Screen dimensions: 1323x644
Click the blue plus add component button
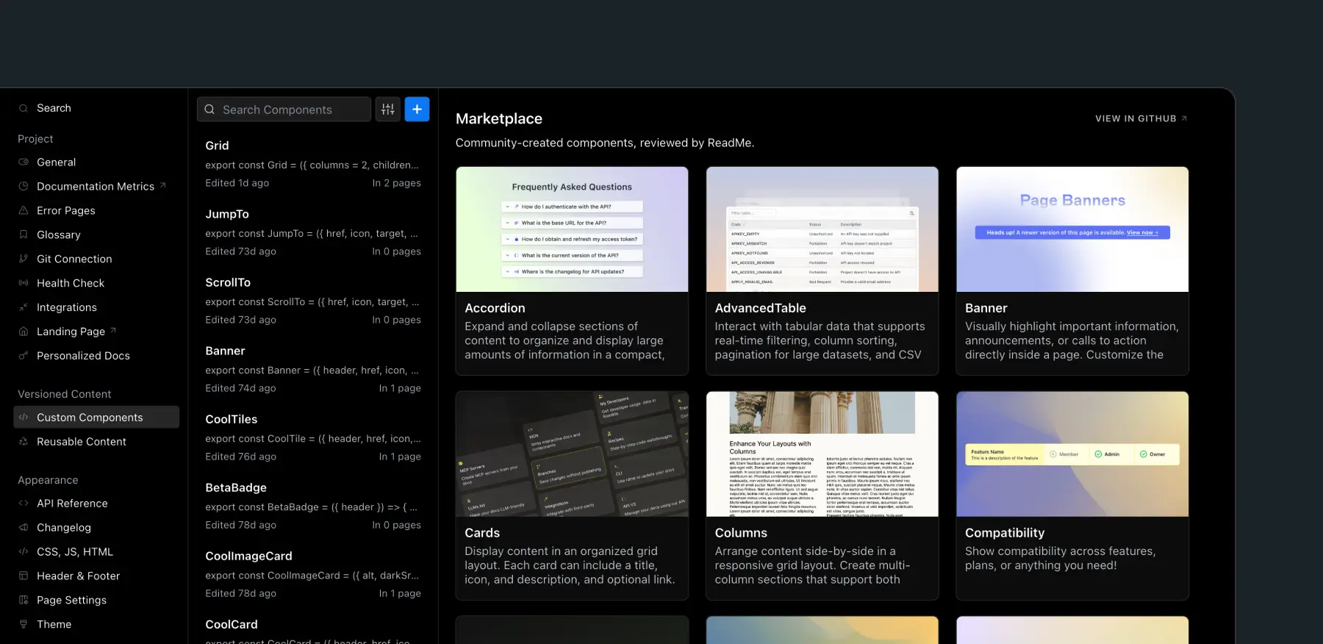[x=417, y=110]
